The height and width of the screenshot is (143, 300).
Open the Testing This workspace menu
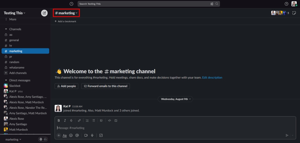point(14,13)
